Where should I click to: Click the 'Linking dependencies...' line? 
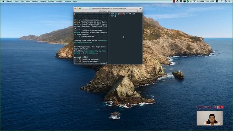(88, 20)
